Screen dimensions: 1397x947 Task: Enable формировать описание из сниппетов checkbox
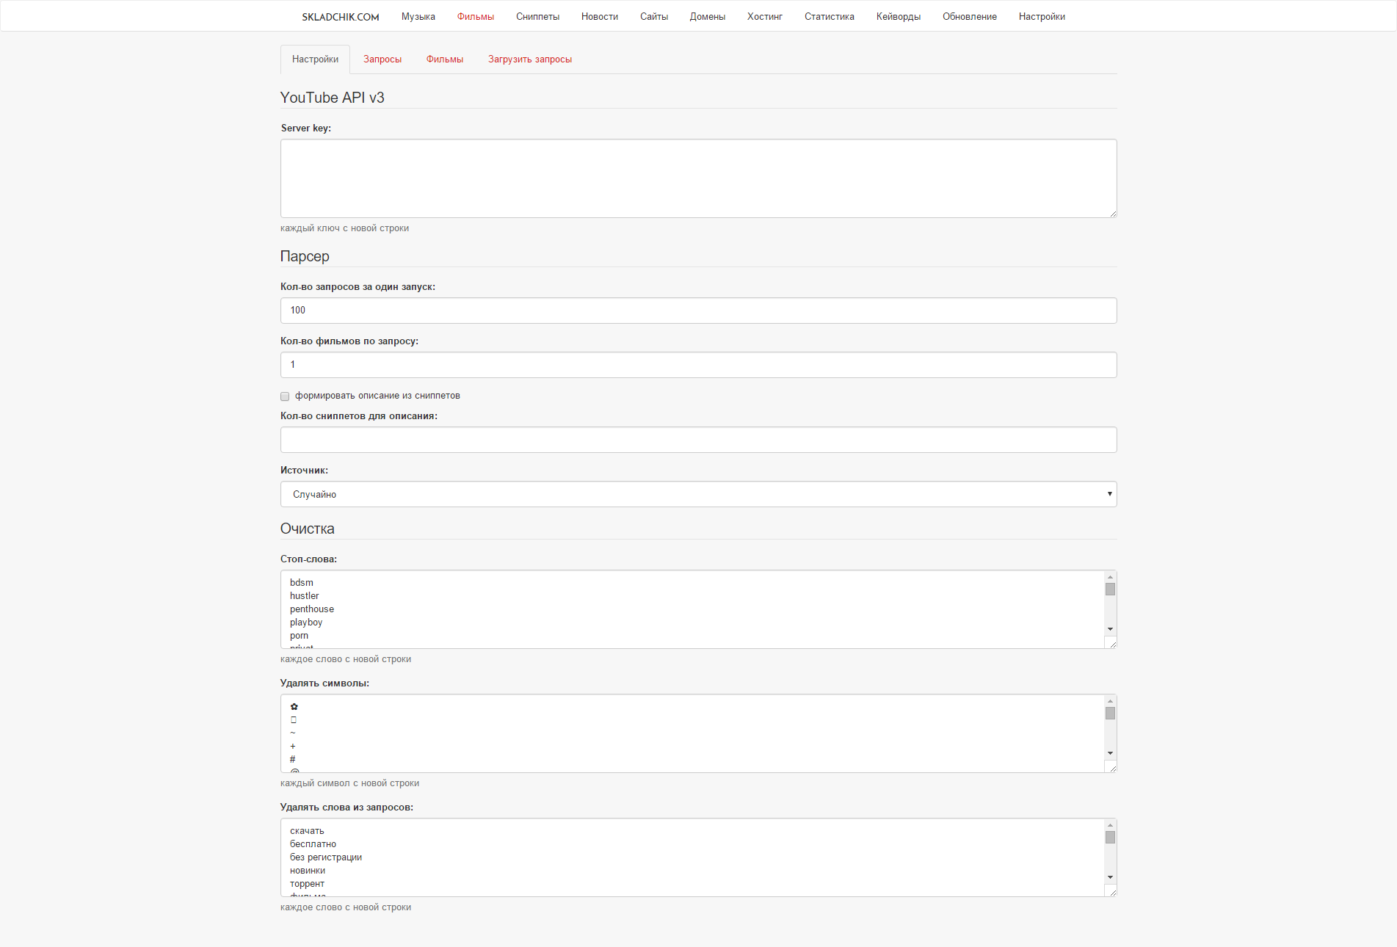285,396
